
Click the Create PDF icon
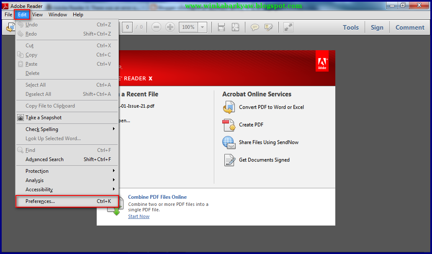tap(229, 125)
